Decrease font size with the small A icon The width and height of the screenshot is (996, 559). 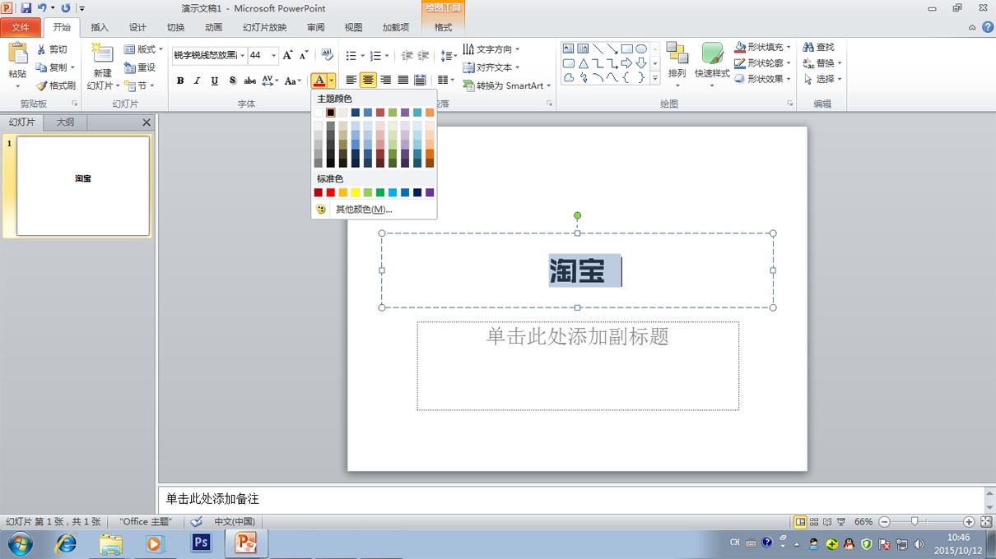304,55
